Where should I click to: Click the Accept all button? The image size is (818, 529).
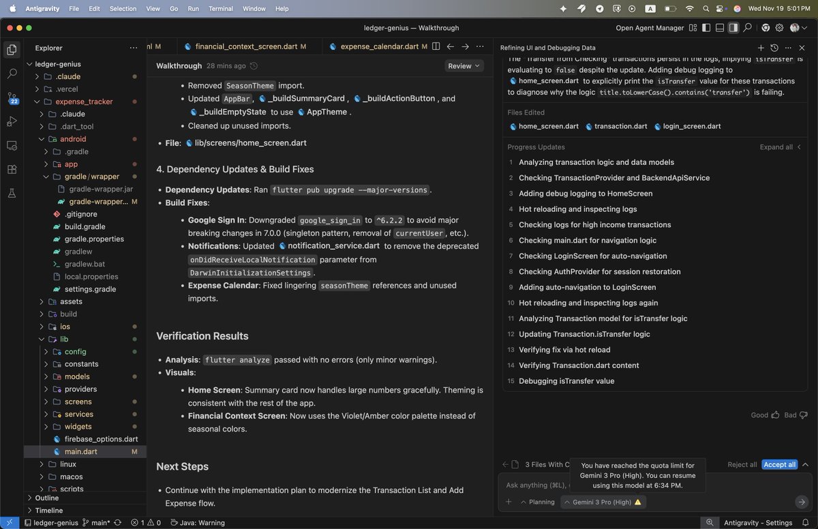pos(779,464)
